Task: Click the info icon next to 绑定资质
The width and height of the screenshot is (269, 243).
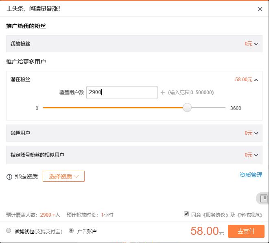Action: click(9, 176)
